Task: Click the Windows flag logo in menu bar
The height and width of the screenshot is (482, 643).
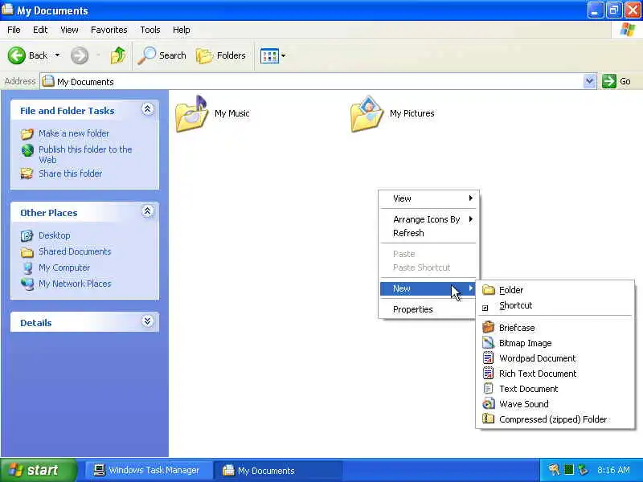Action: [x=628, y=30]
